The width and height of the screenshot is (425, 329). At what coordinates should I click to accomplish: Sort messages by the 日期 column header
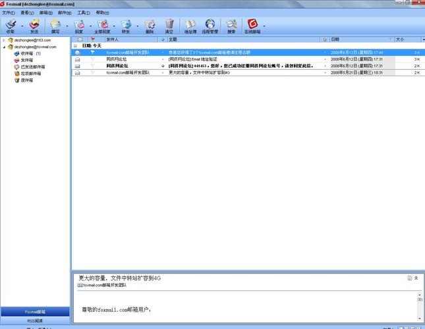click(x=362, y=39)
